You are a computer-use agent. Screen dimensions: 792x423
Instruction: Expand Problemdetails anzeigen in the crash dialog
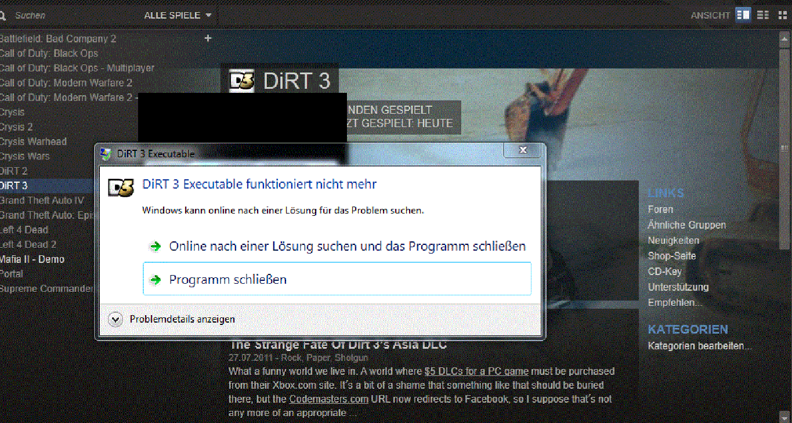[172, 319]
